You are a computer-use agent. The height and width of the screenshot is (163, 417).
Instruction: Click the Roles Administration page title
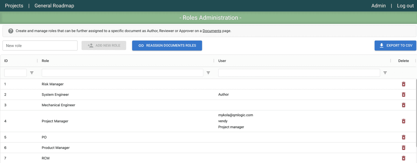pos(210,18)
